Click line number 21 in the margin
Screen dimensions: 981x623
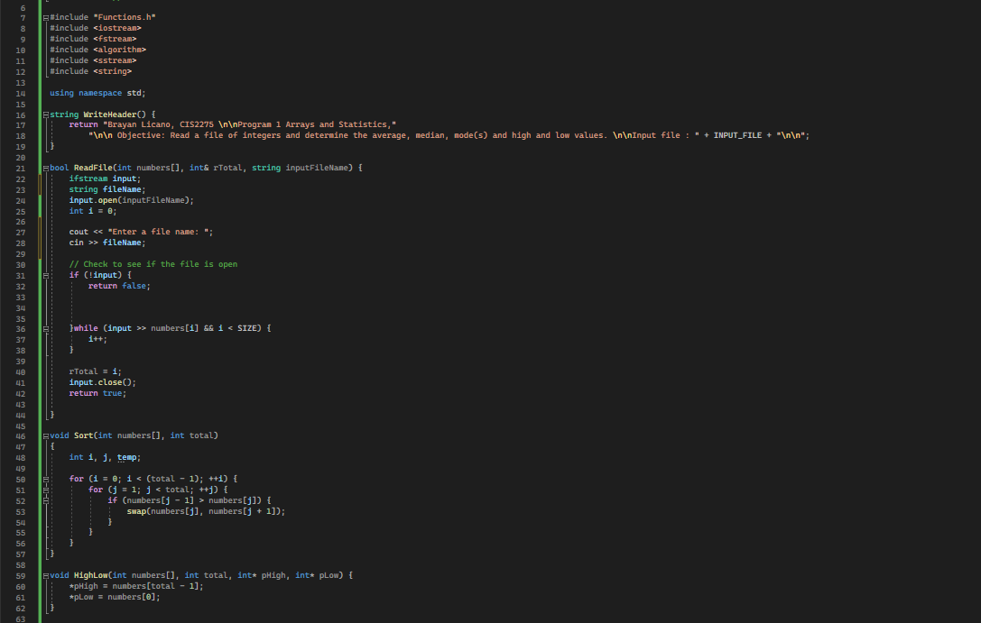click(x=20, y=167)
